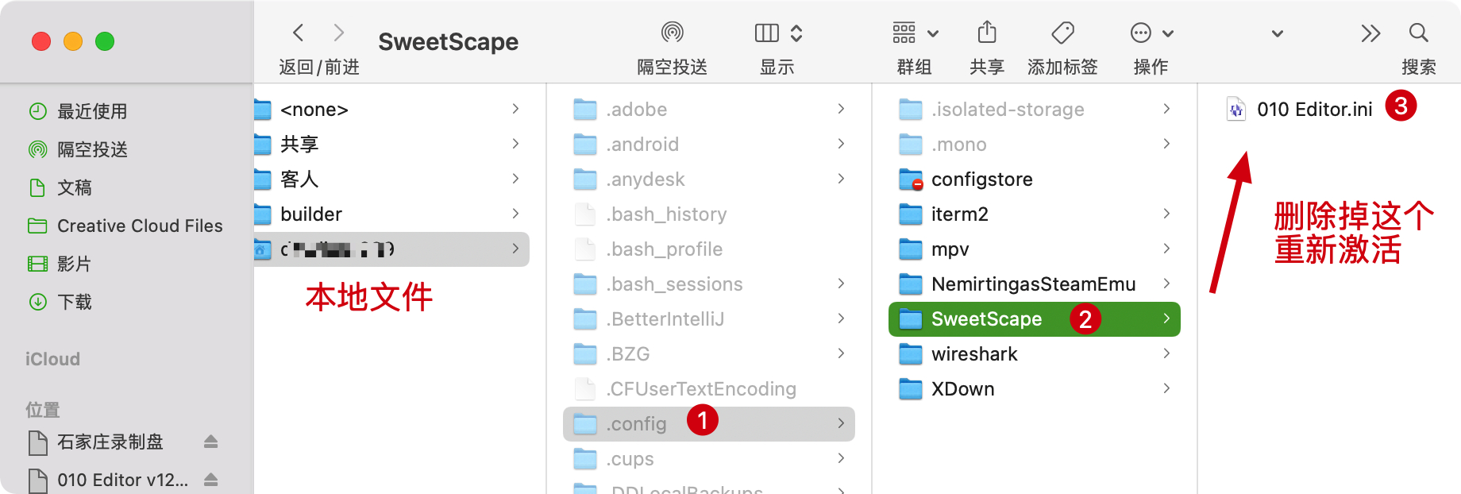Eject the 010 Editor v12 disk image
The height and width of the screenshot is (494, 1461).
(x=211, y=480)
